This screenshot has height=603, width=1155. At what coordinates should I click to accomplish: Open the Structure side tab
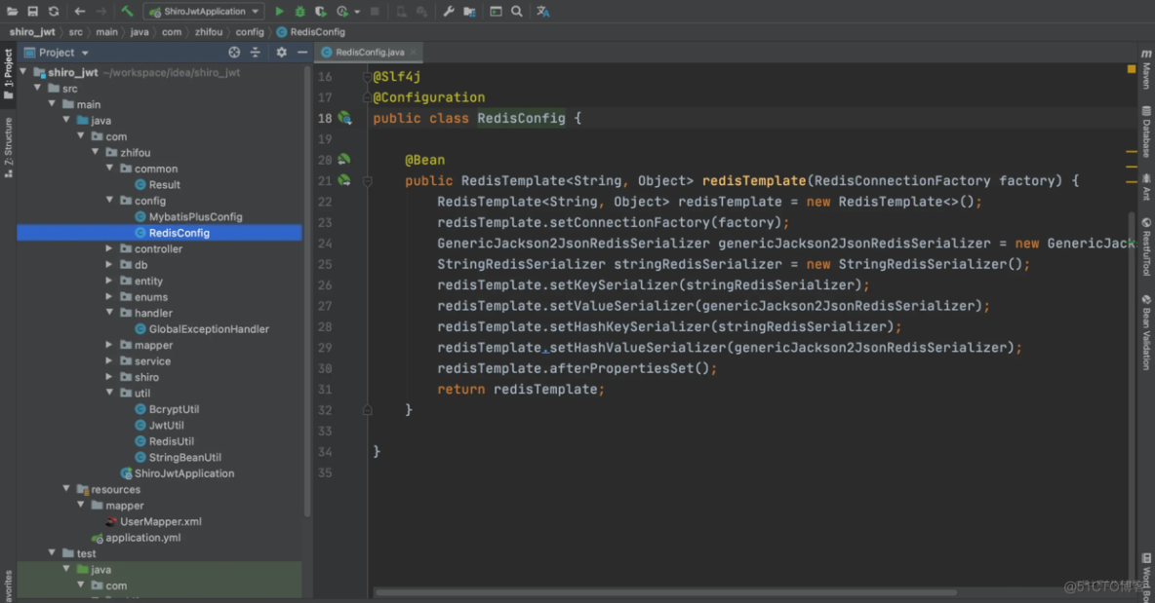point(8,146)
